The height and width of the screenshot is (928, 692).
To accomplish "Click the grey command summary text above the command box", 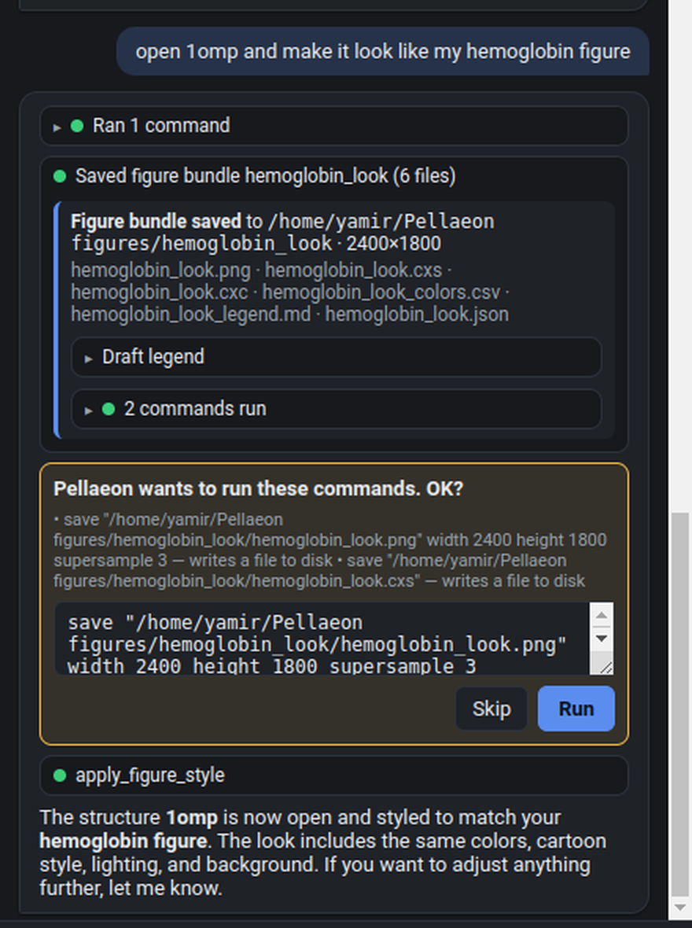I will click(x=329, y=551).
